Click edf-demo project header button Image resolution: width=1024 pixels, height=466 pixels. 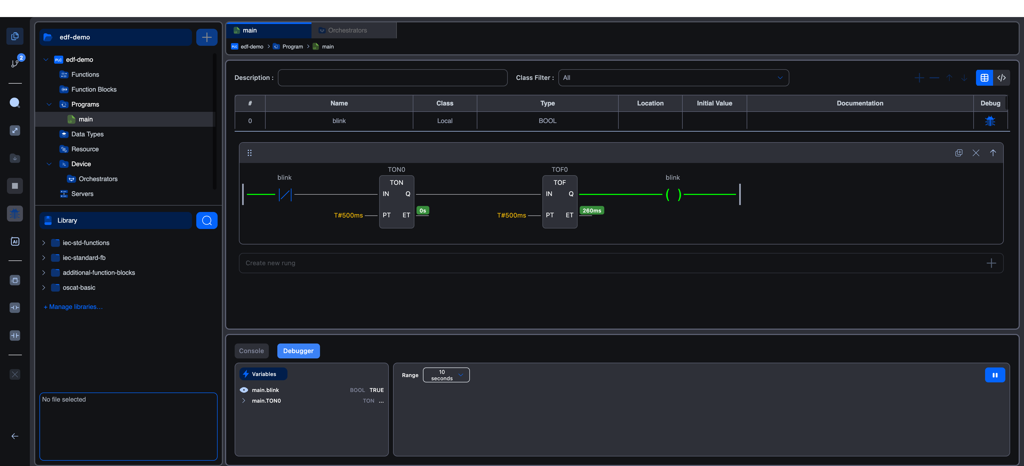click(116, 37)
